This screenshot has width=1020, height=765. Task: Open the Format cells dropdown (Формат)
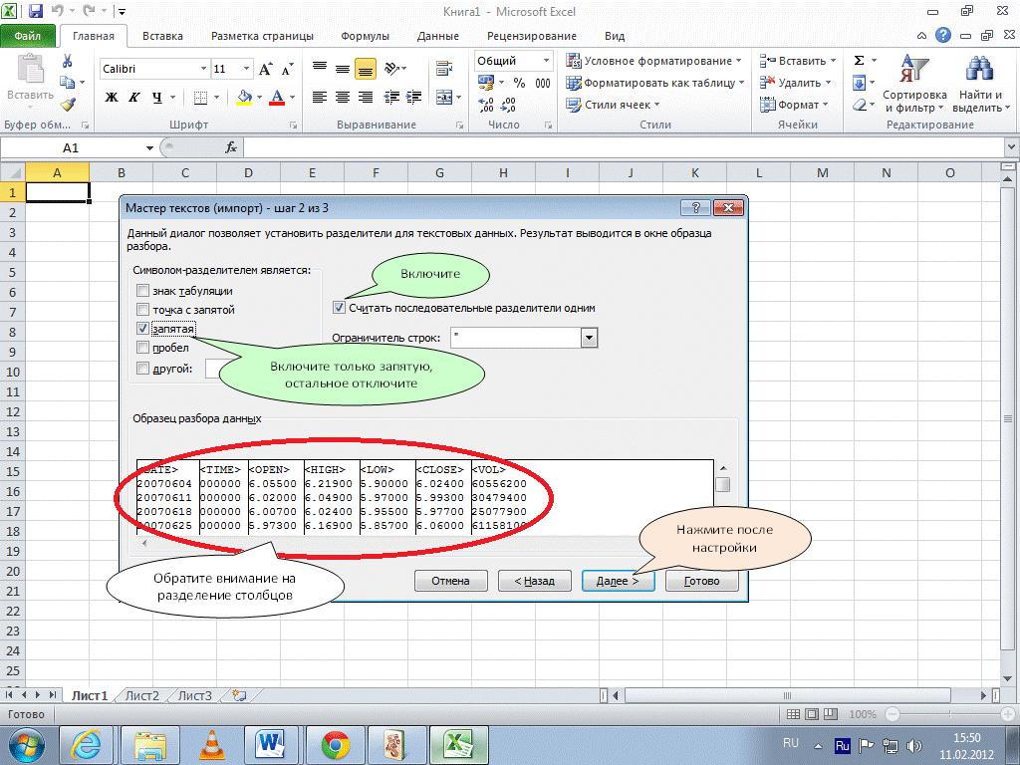coord(794,105)
